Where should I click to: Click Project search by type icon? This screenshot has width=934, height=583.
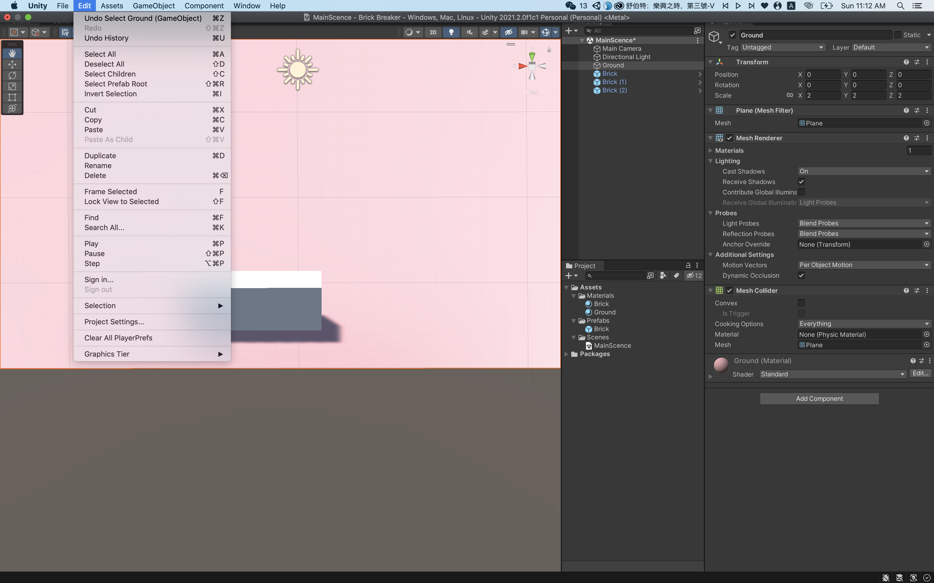pos(663,276)
